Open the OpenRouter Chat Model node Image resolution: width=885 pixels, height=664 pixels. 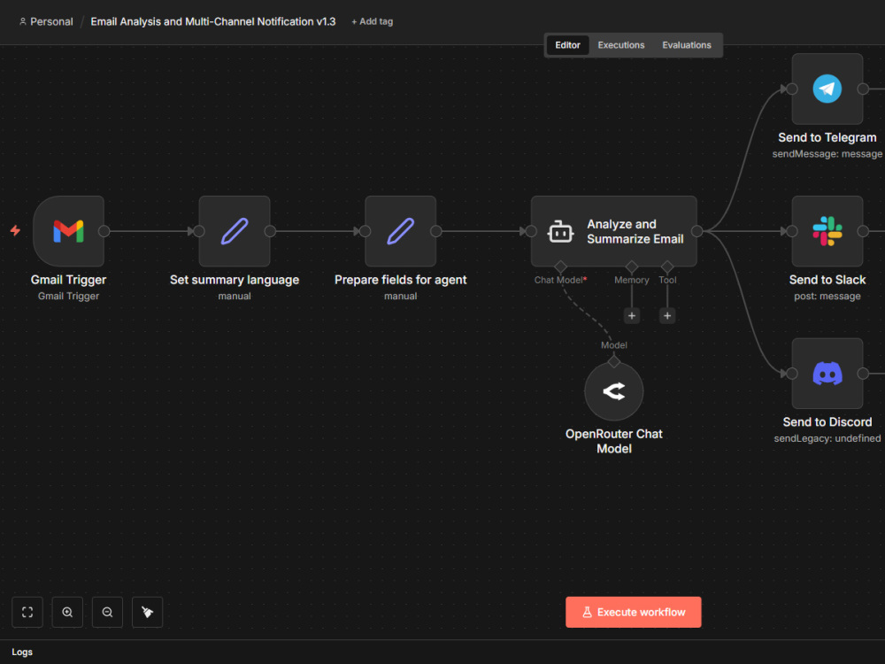(x=613, y=391)
